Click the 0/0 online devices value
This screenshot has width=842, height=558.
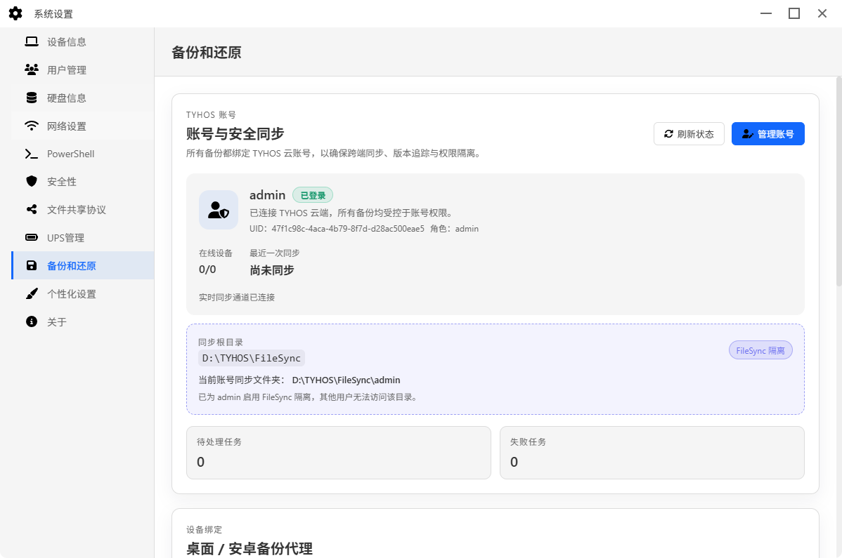pos(207,270)
